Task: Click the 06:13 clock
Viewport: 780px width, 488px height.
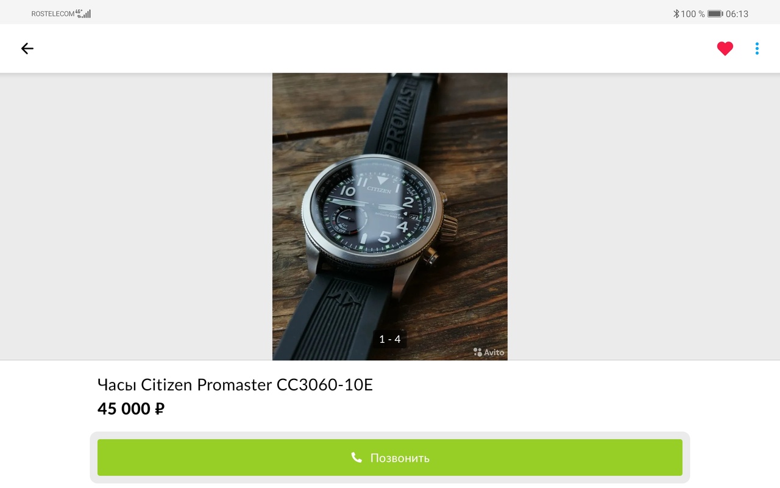Action: click(x=737, y=13)
